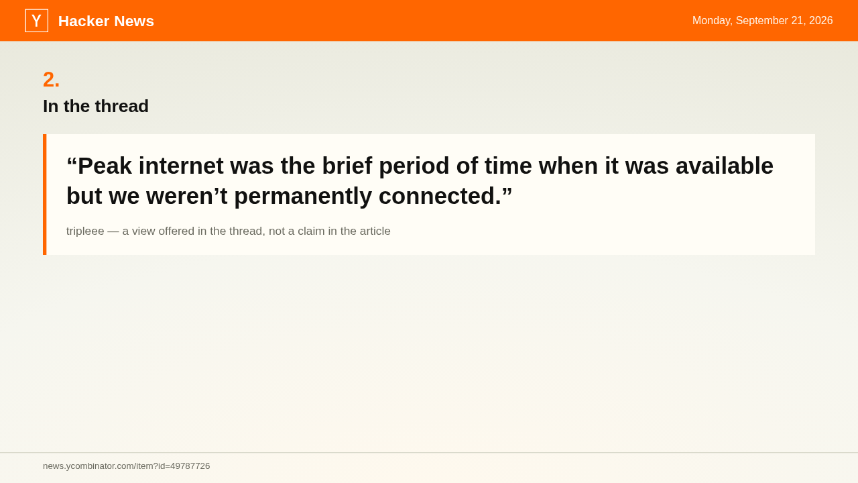
Task: Click the closing quotation mark after connected
Action: tap(507, 196)
